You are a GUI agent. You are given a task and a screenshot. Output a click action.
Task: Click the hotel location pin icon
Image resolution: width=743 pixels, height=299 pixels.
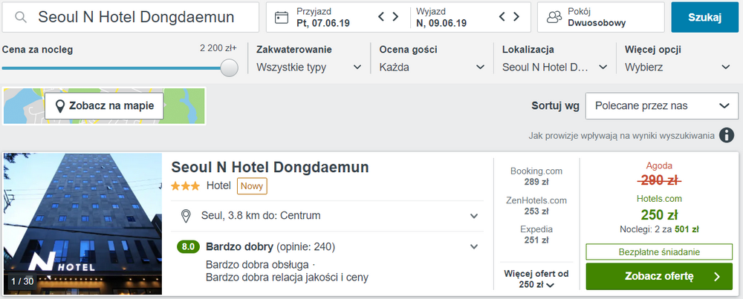186,216
